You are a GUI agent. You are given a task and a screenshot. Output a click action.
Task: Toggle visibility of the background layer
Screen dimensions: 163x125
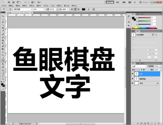click(x=132, y=83)
